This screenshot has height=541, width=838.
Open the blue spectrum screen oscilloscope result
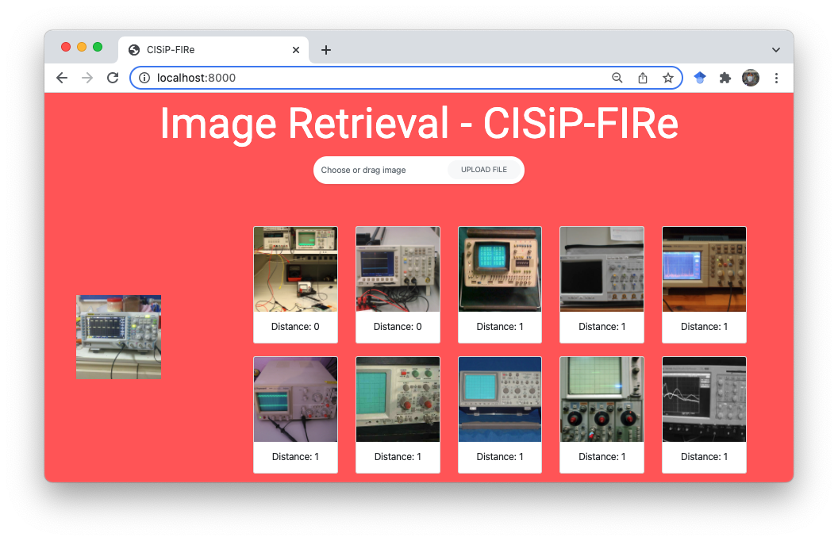[704, 285]
